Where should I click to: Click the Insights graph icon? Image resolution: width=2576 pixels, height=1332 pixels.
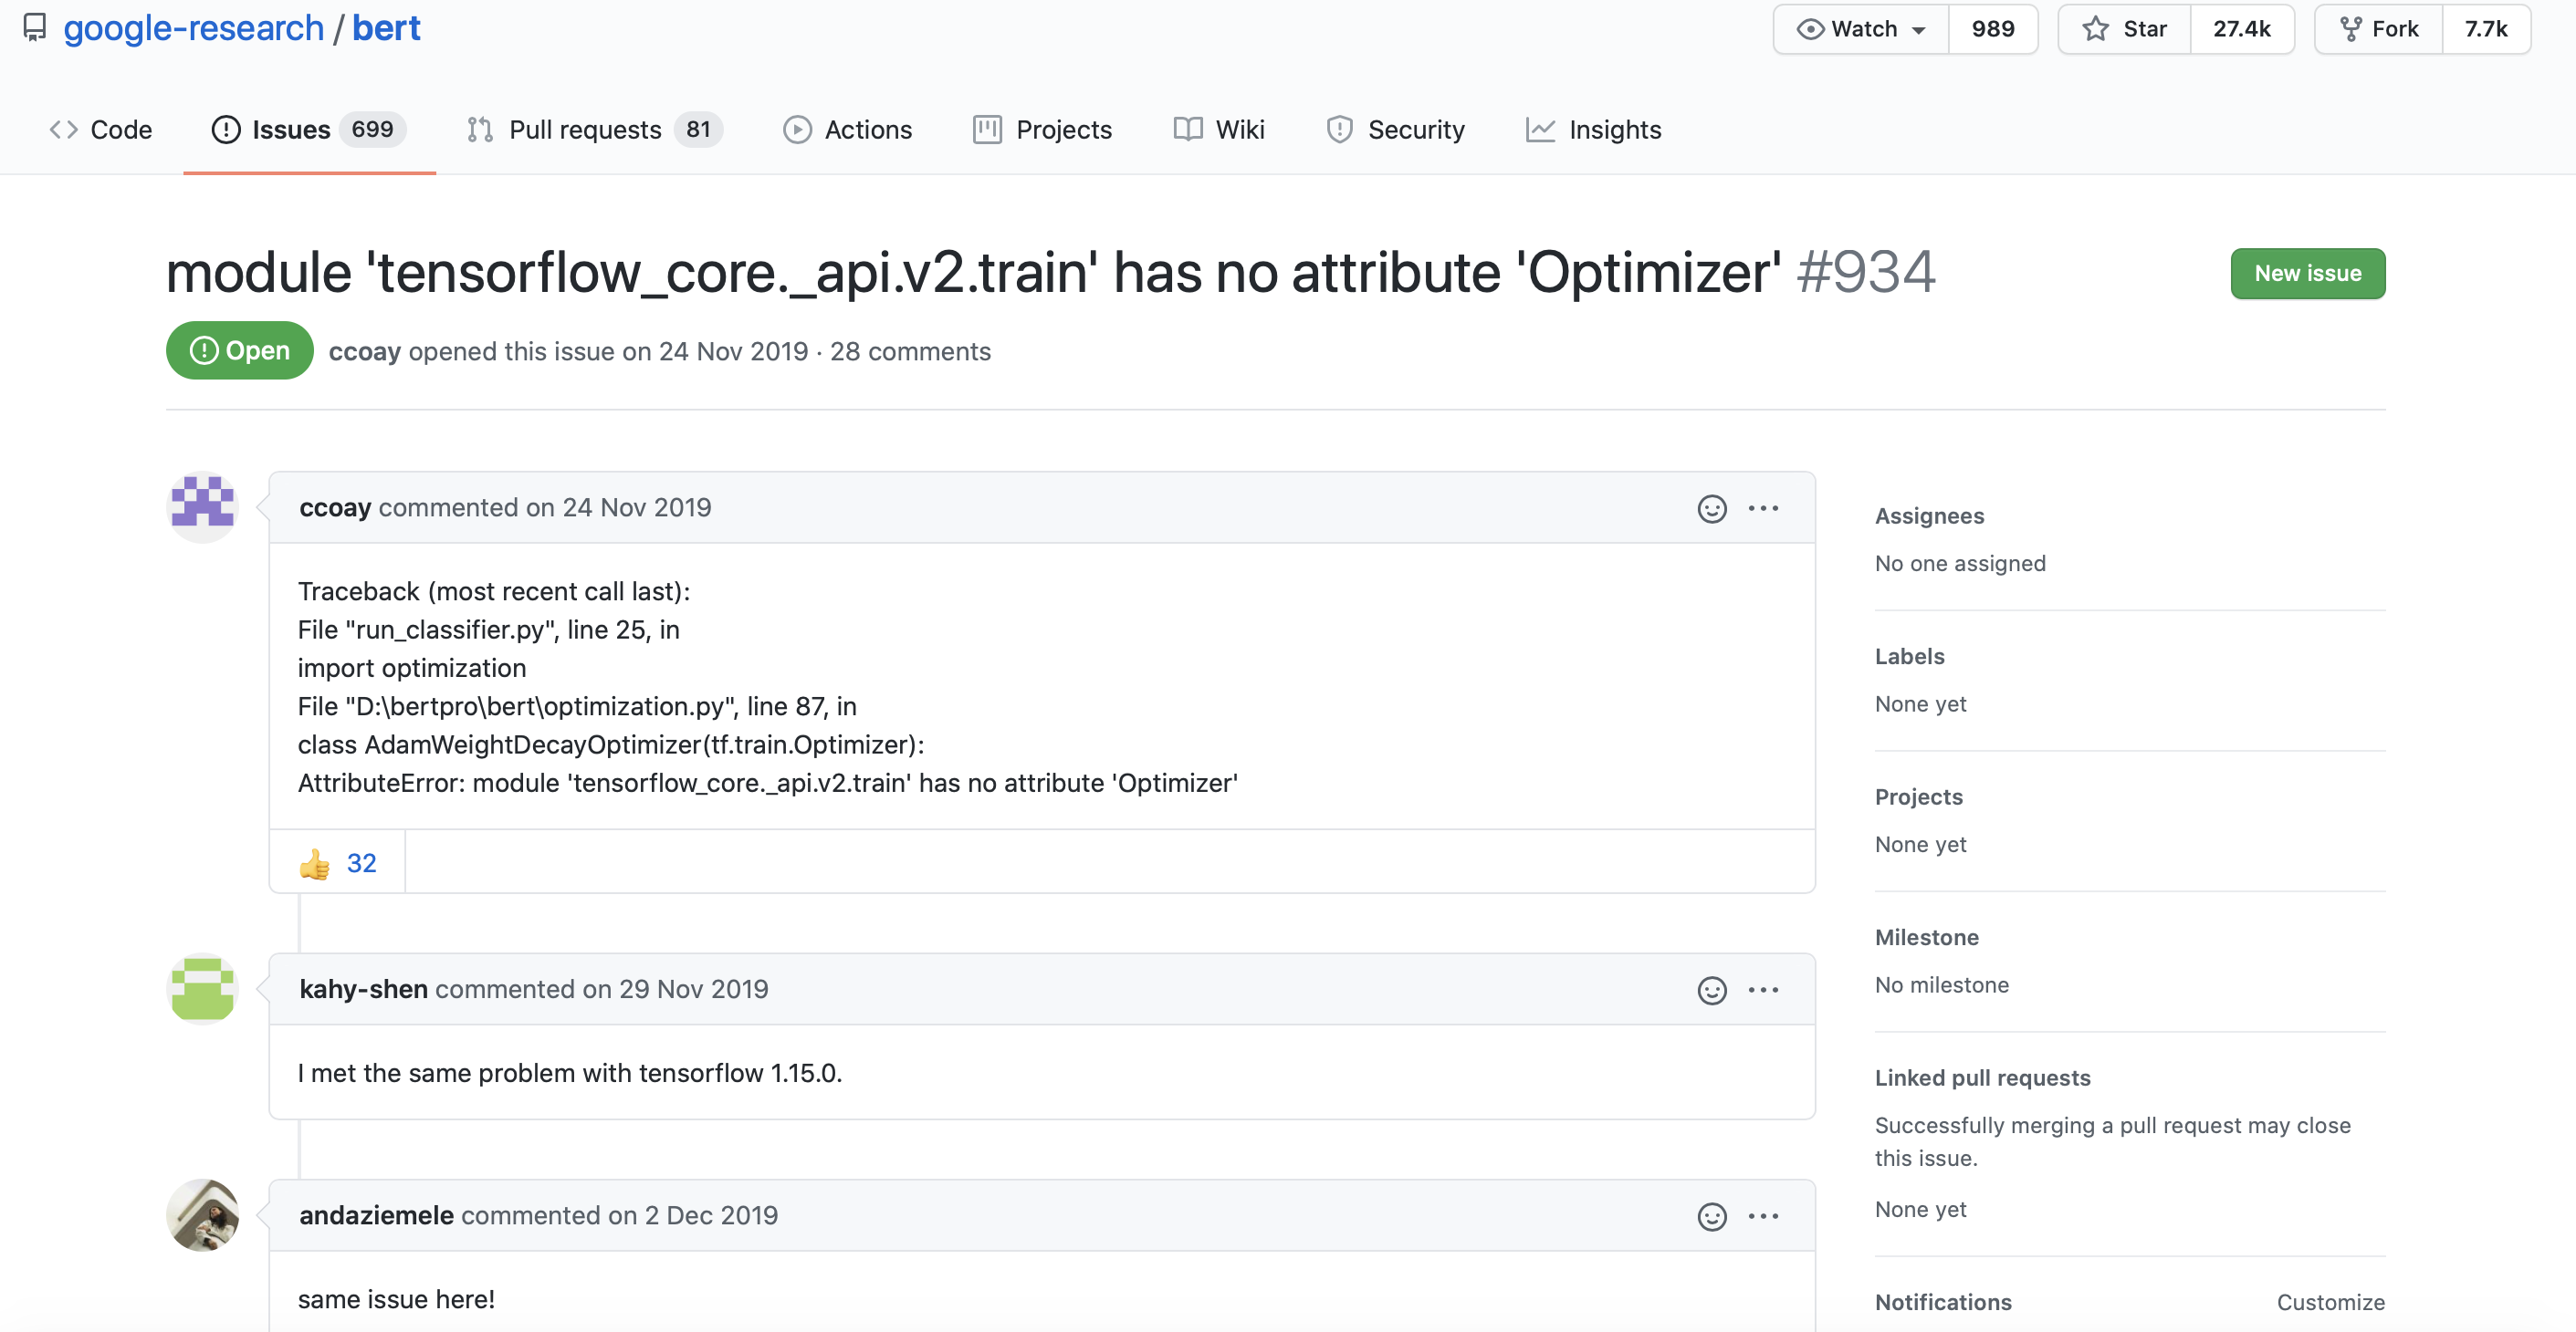tap(1540, 129)
